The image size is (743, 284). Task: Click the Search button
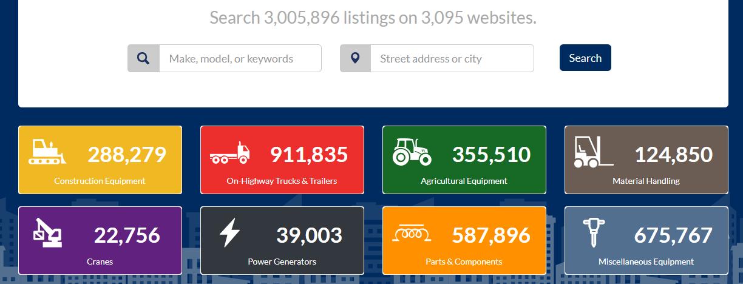click(x=585, y=58)
